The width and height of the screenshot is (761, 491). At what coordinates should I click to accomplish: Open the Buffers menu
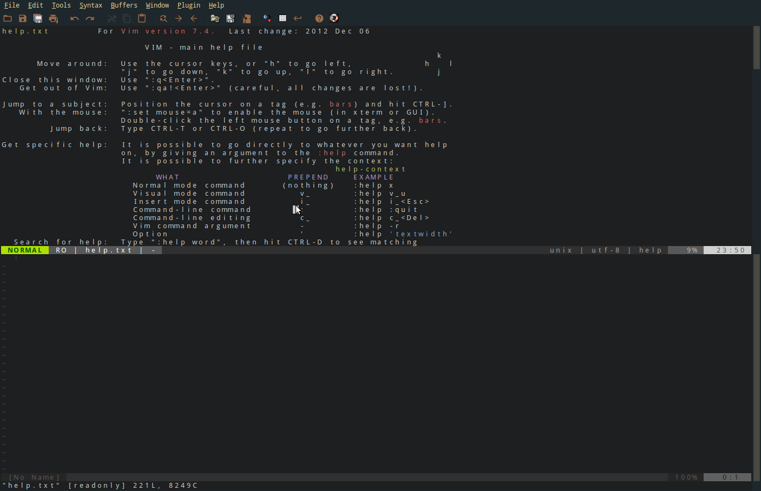coord(124,5)
